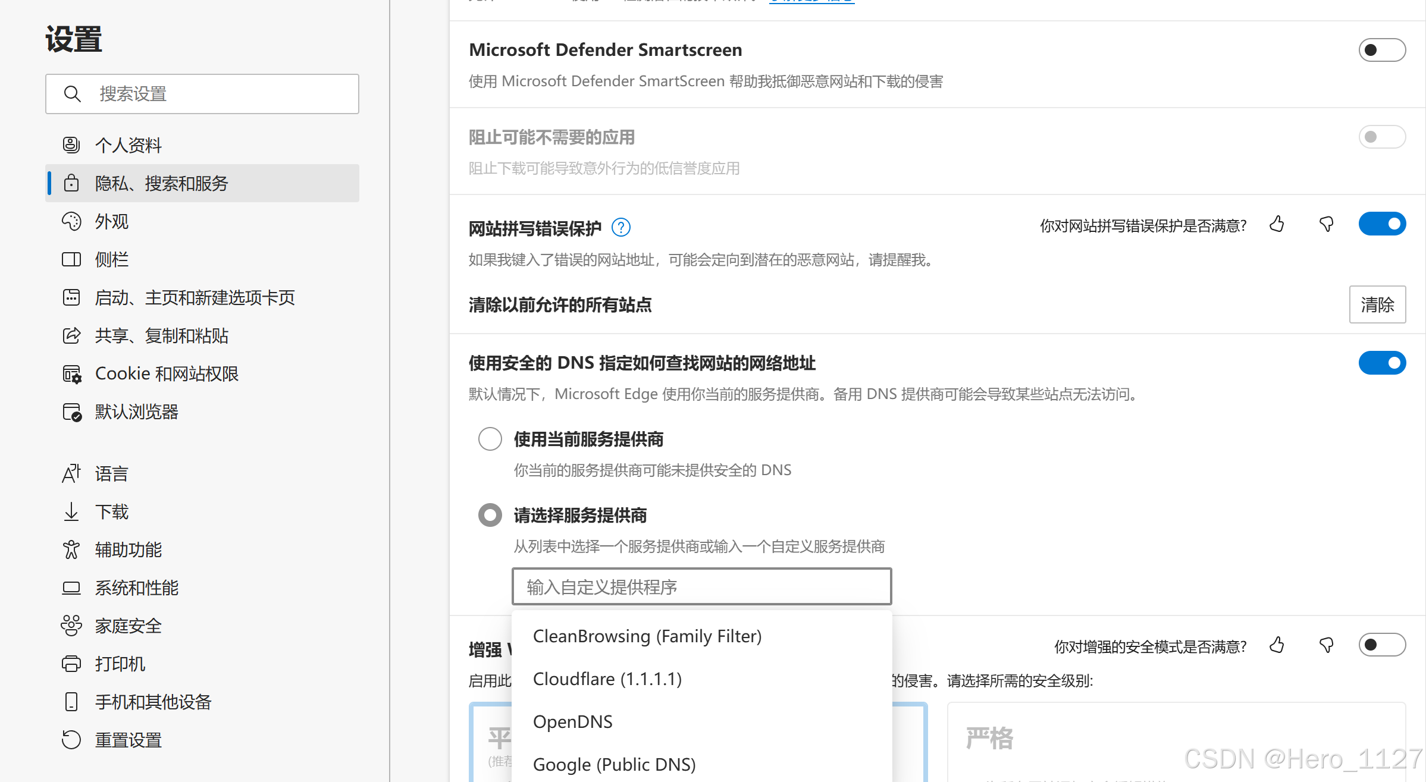1426x782 pixels.
Task: Turn off the 网站拼写错误保护 toggle
Action: coord(1381,224)
